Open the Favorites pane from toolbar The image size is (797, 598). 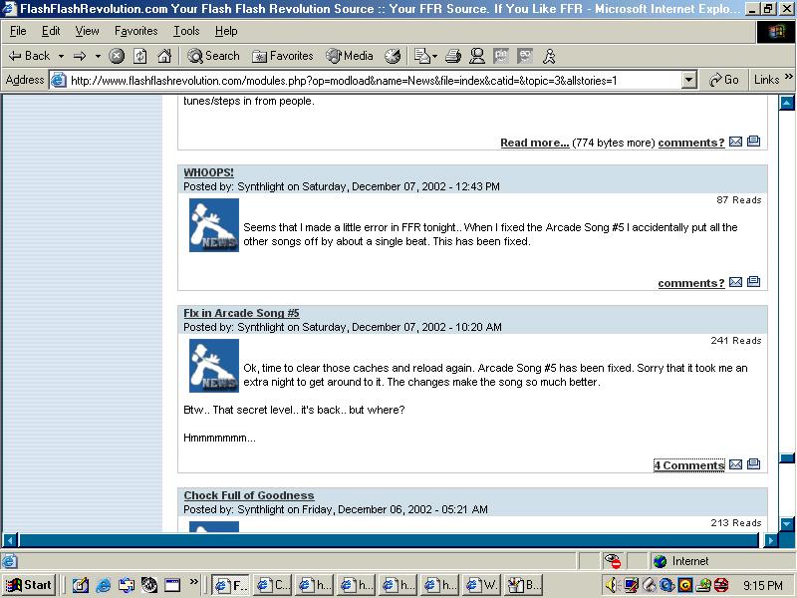[282, 56]
